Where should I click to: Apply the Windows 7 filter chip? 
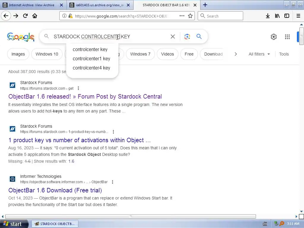(x=140, y=54)
